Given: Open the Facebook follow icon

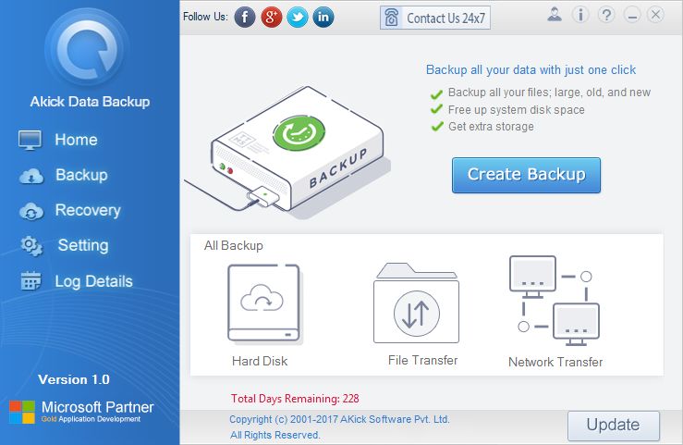Looking at the screenshot, I should pyautogui.click(x=245, y=18).
